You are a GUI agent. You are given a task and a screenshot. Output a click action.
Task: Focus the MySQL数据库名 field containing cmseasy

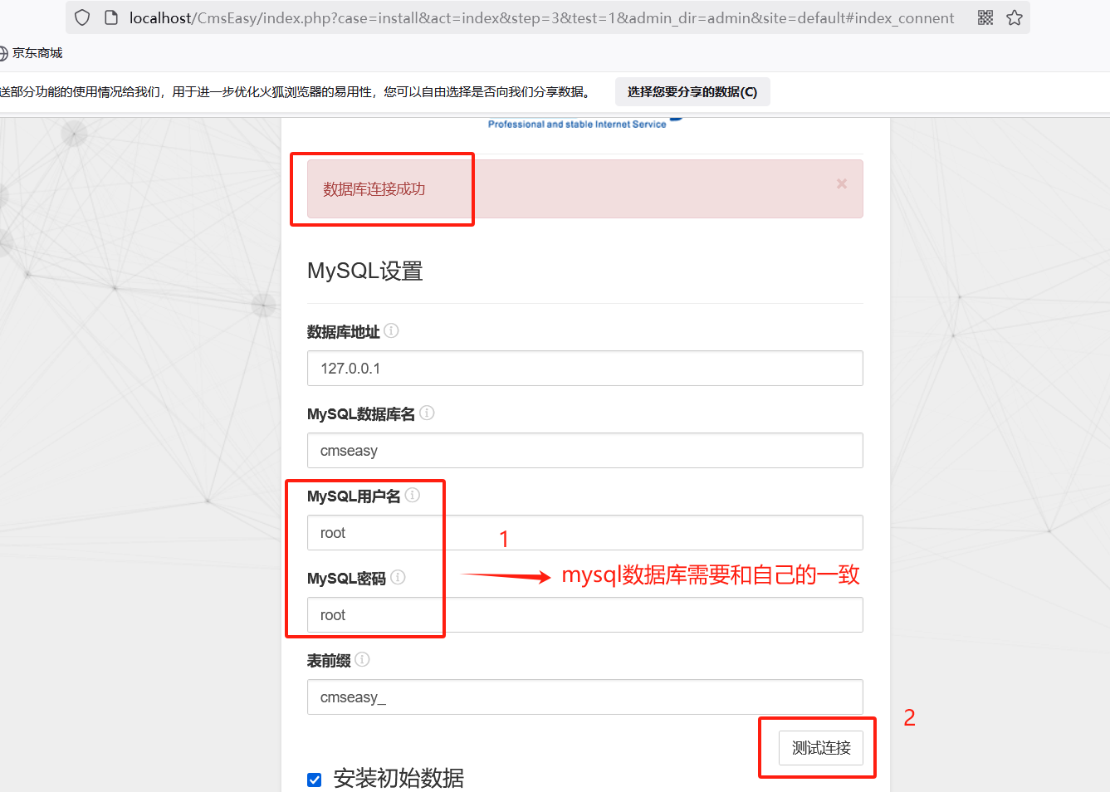(584, 450)
